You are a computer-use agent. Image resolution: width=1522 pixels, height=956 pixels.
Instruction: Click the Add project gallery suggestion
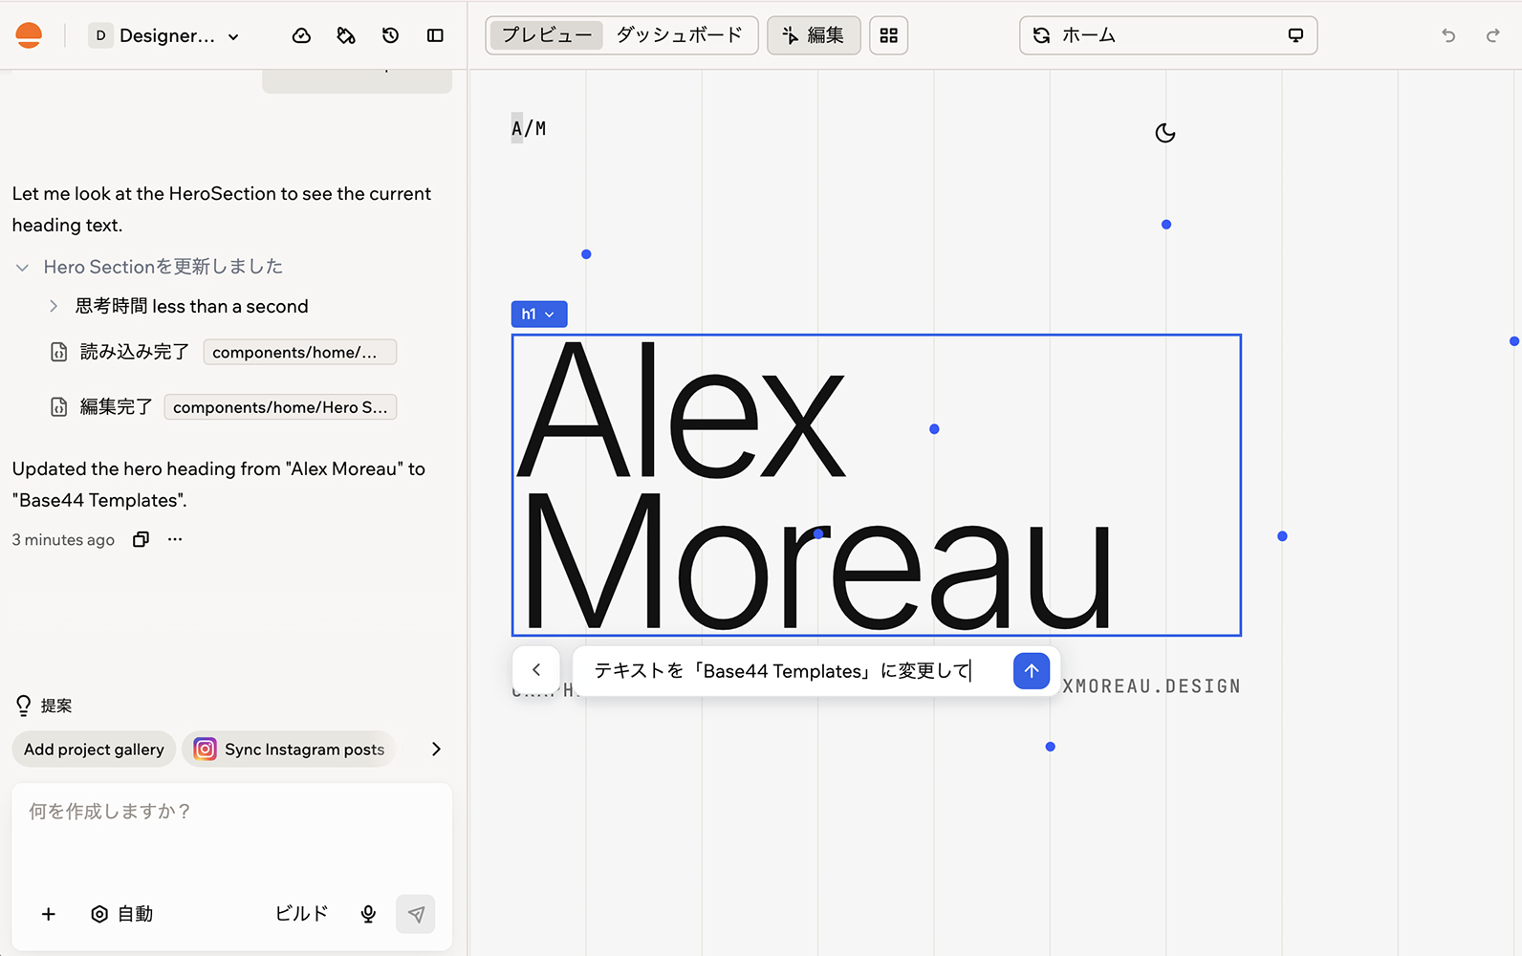pos(94,750)
